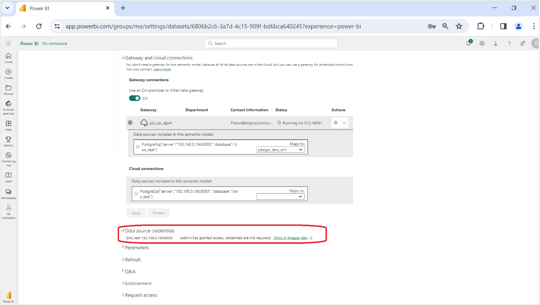Open Apps in the sidebar
540x305 pixels.
pos(8,126)
